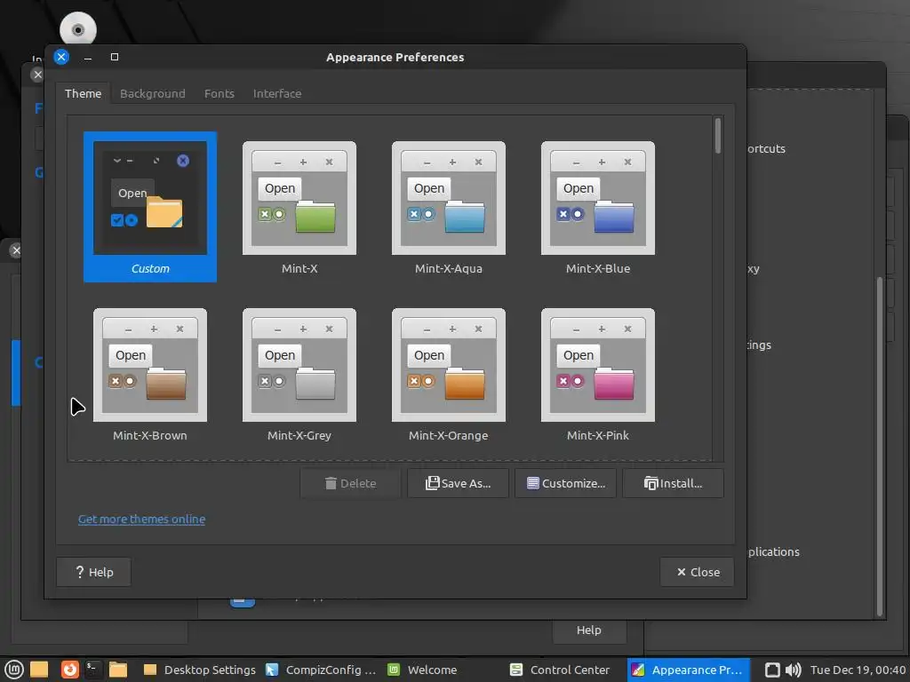Launch Firefox from the panel
The width and height of the screenshot is (910, 682).
pos(69,670)
